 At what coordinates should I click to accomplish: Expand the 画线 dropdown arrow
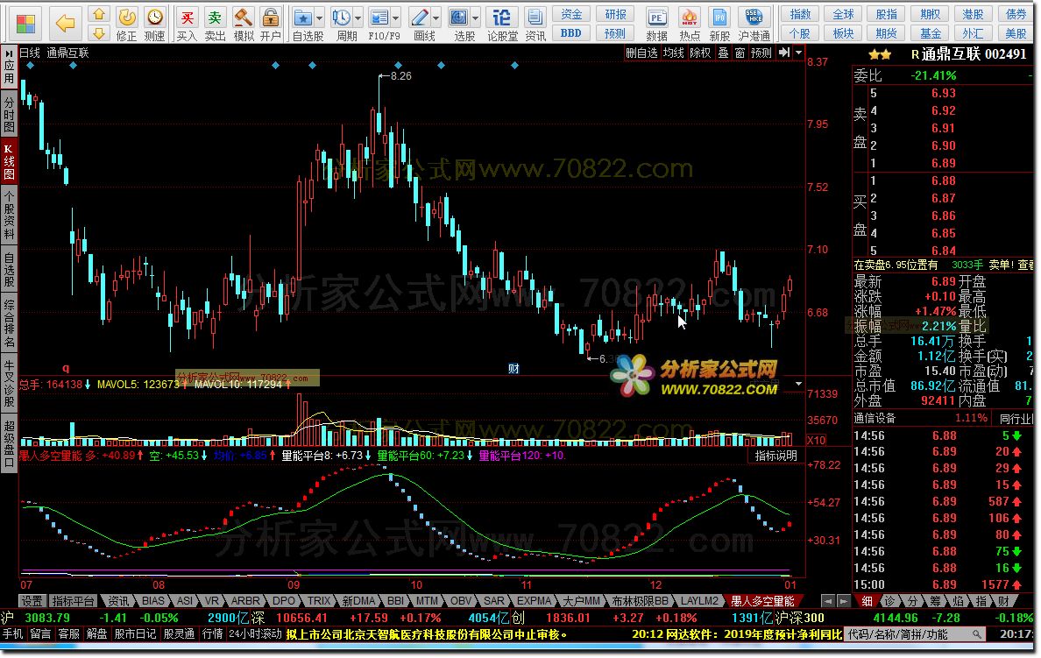click(x=436, y=18)
